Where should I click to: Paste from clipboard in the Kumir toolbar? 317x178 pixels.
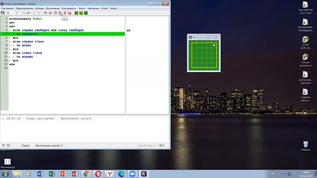18,13
